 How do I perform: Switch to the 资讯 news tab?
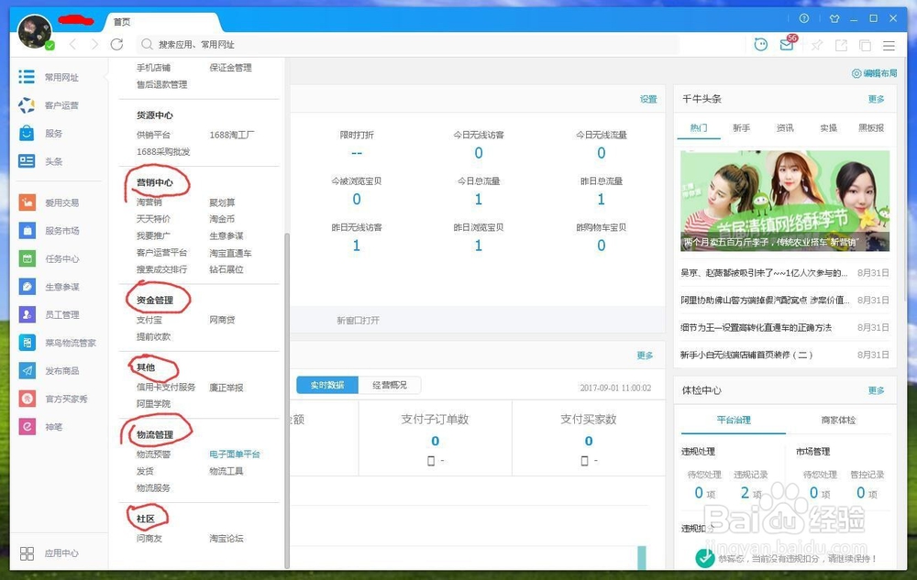click(x=785, y=128)
